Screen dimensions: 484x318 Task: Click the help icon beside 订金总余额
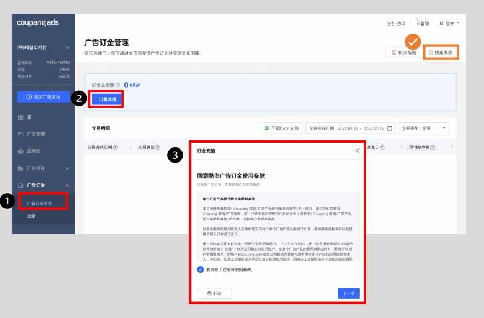point(118,85)
